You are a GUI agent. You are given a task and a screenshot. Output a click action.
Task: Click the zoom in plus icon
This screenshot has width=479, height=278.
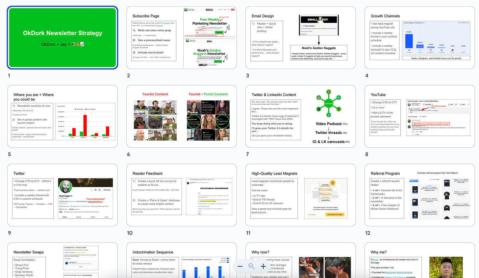[263, 266]
